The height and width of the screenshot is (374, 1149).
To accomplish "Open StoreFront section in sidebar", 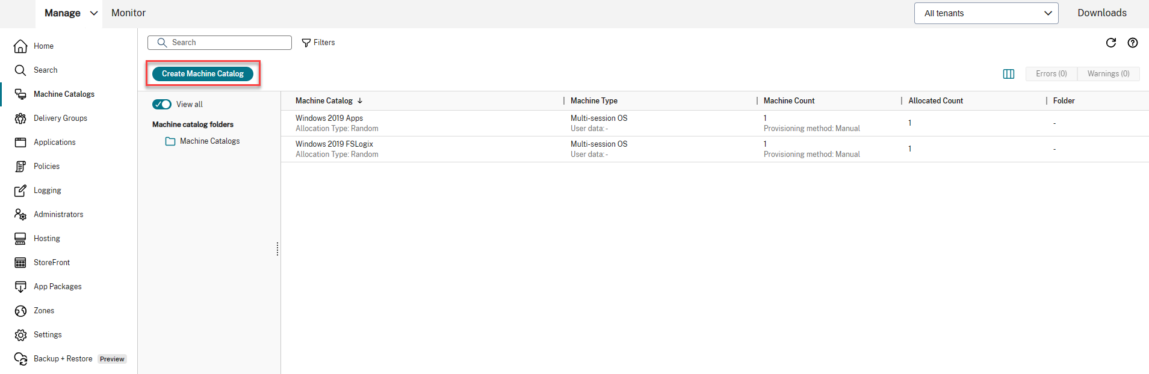I will pos(51,263).
